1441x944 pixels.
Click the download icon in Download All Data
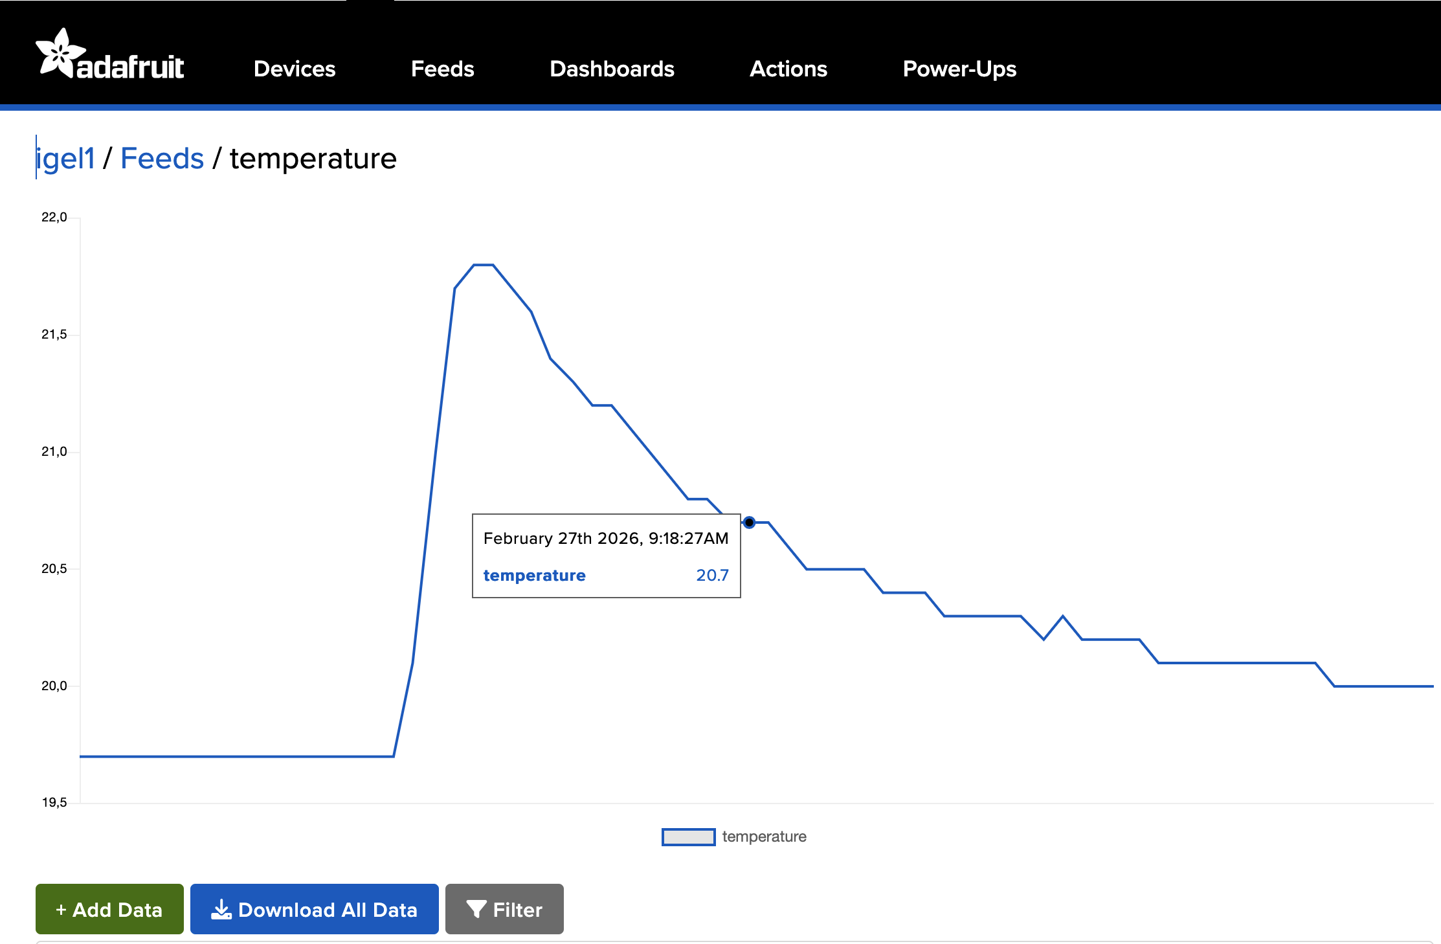[221, 910]
